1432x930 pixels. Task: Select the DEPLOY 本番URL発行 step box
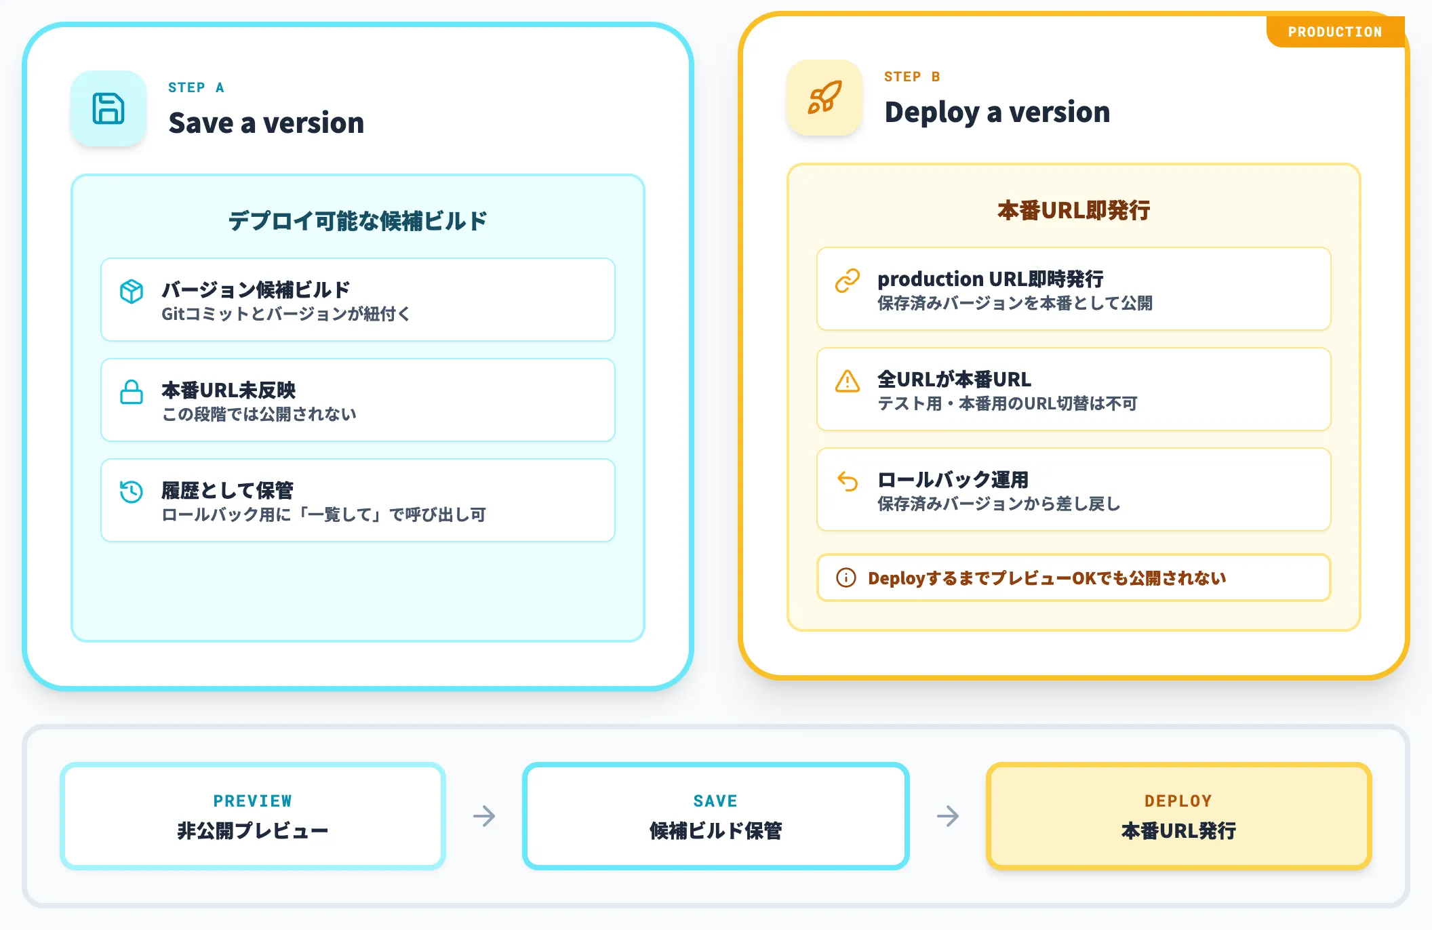click(x=1179, y=815)
